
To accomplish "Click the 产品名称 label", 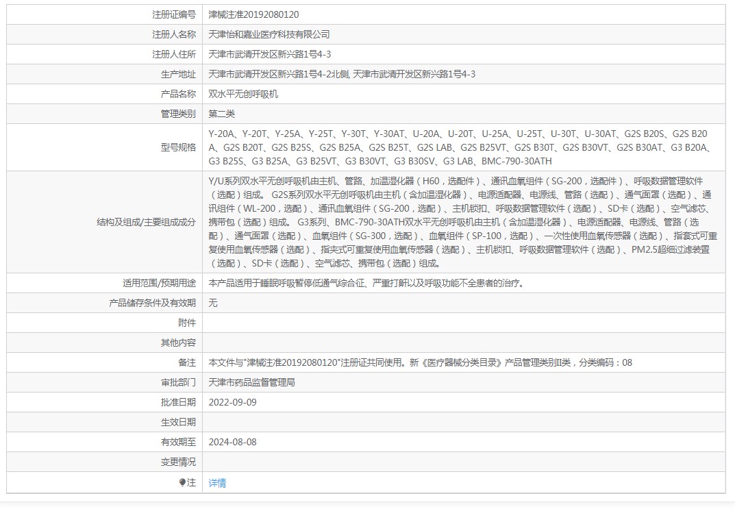I will pyautogui.click(x=178, y=94).
